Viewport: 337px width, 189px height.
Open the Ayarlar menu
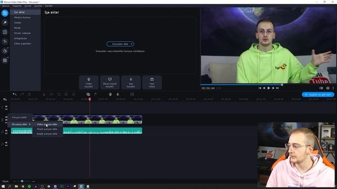[x=38, y=6]
